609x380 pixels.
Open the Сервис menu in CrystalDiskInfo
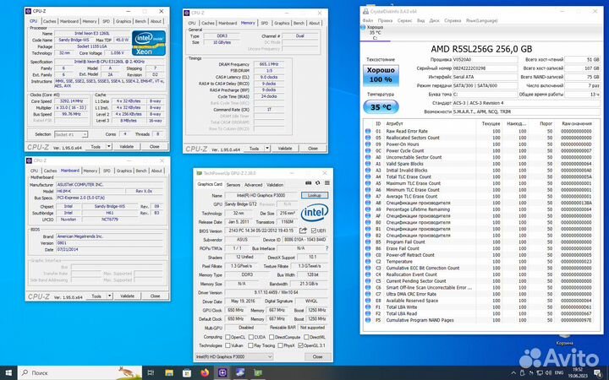tap(404, 20)
